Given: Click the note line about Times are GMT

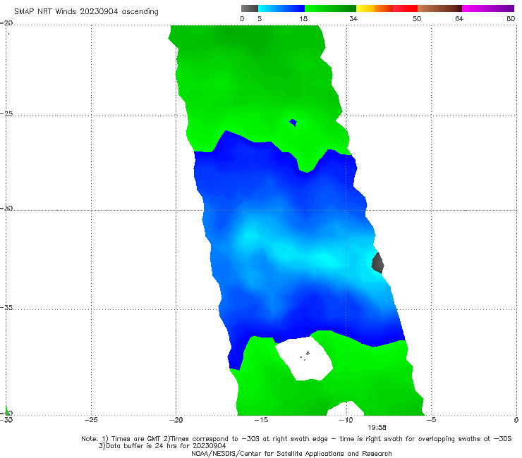Looking at the screenshot, I should click(296, 439).
